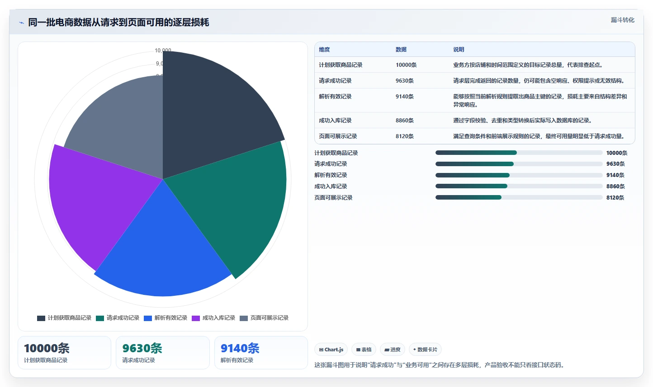
Task: Select the 数据卡片 chip
Action: pyautogui.click(x=425, y=350)
